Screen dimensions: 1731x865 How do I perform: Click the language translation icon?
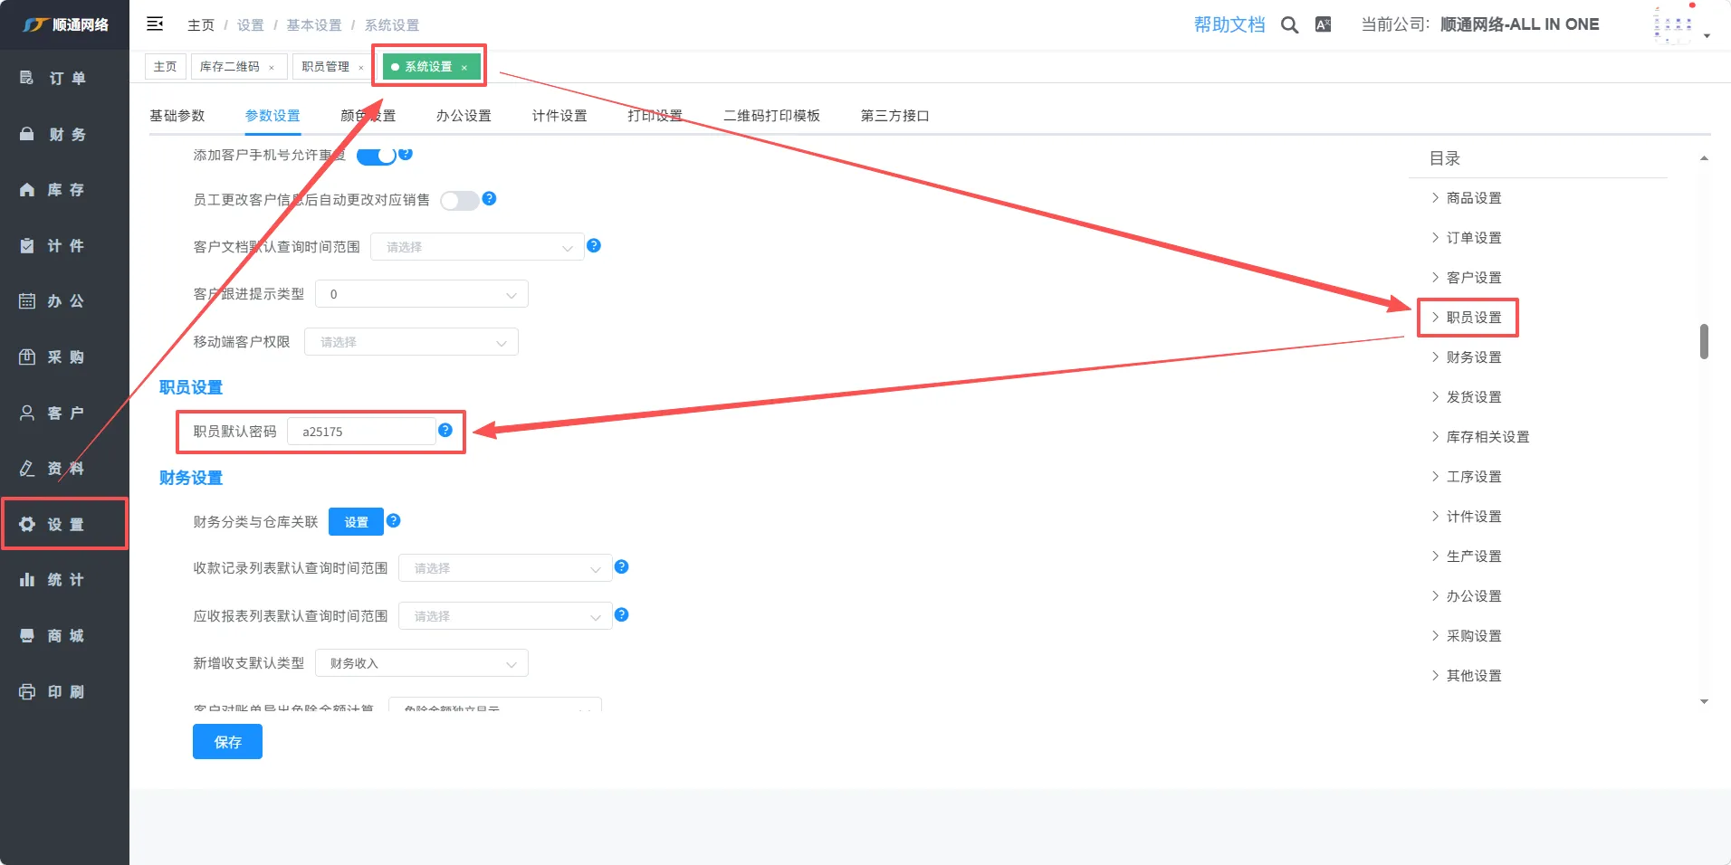[1323, 25]
